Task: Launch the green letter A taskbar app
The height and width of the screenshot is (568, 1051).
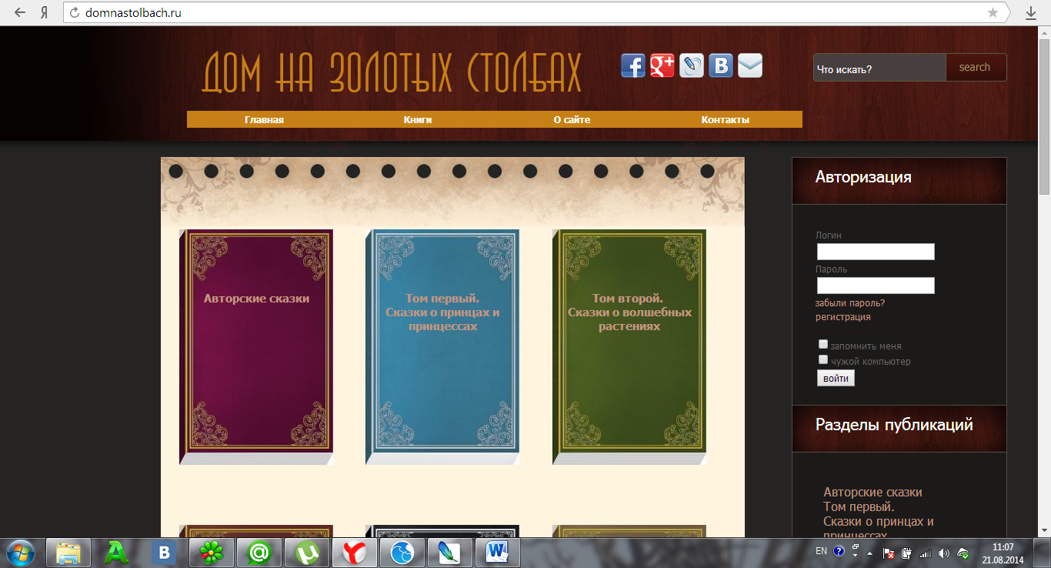Action: 116,553
